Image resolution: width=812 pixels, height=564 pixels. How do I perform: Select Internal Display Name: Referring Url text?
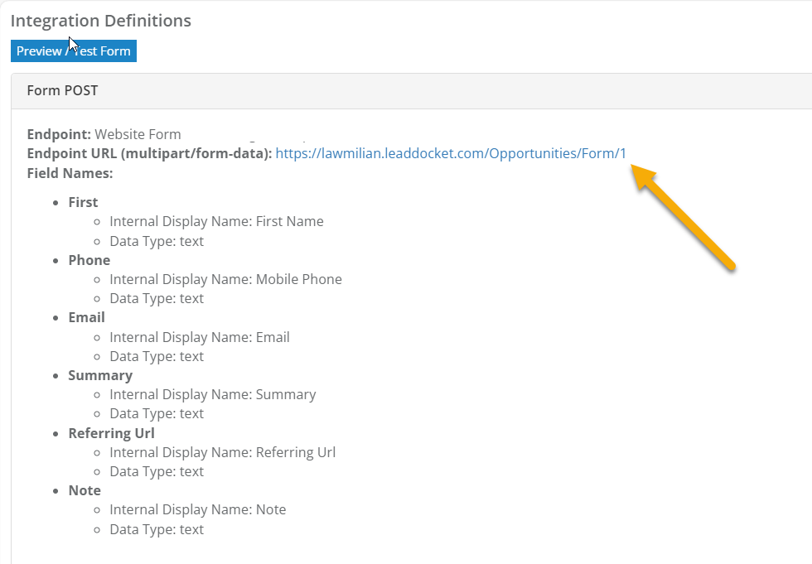(x=222, y=451)
